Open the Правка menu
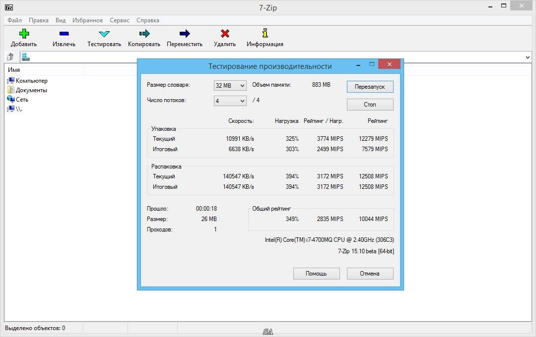This screenshot has width=536, height=337. (39, 20)
